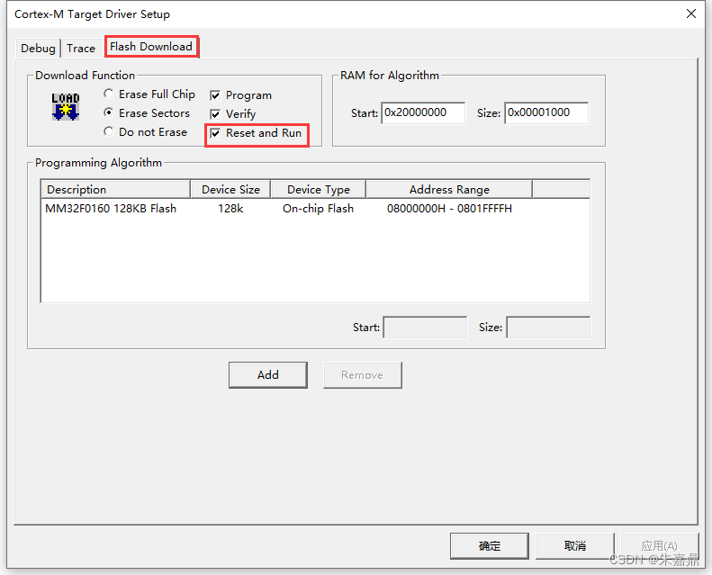Click the 应用(A) apply button
Image resolution: width=712 pixels, height=575 pixels.
[x=659, y=546]
